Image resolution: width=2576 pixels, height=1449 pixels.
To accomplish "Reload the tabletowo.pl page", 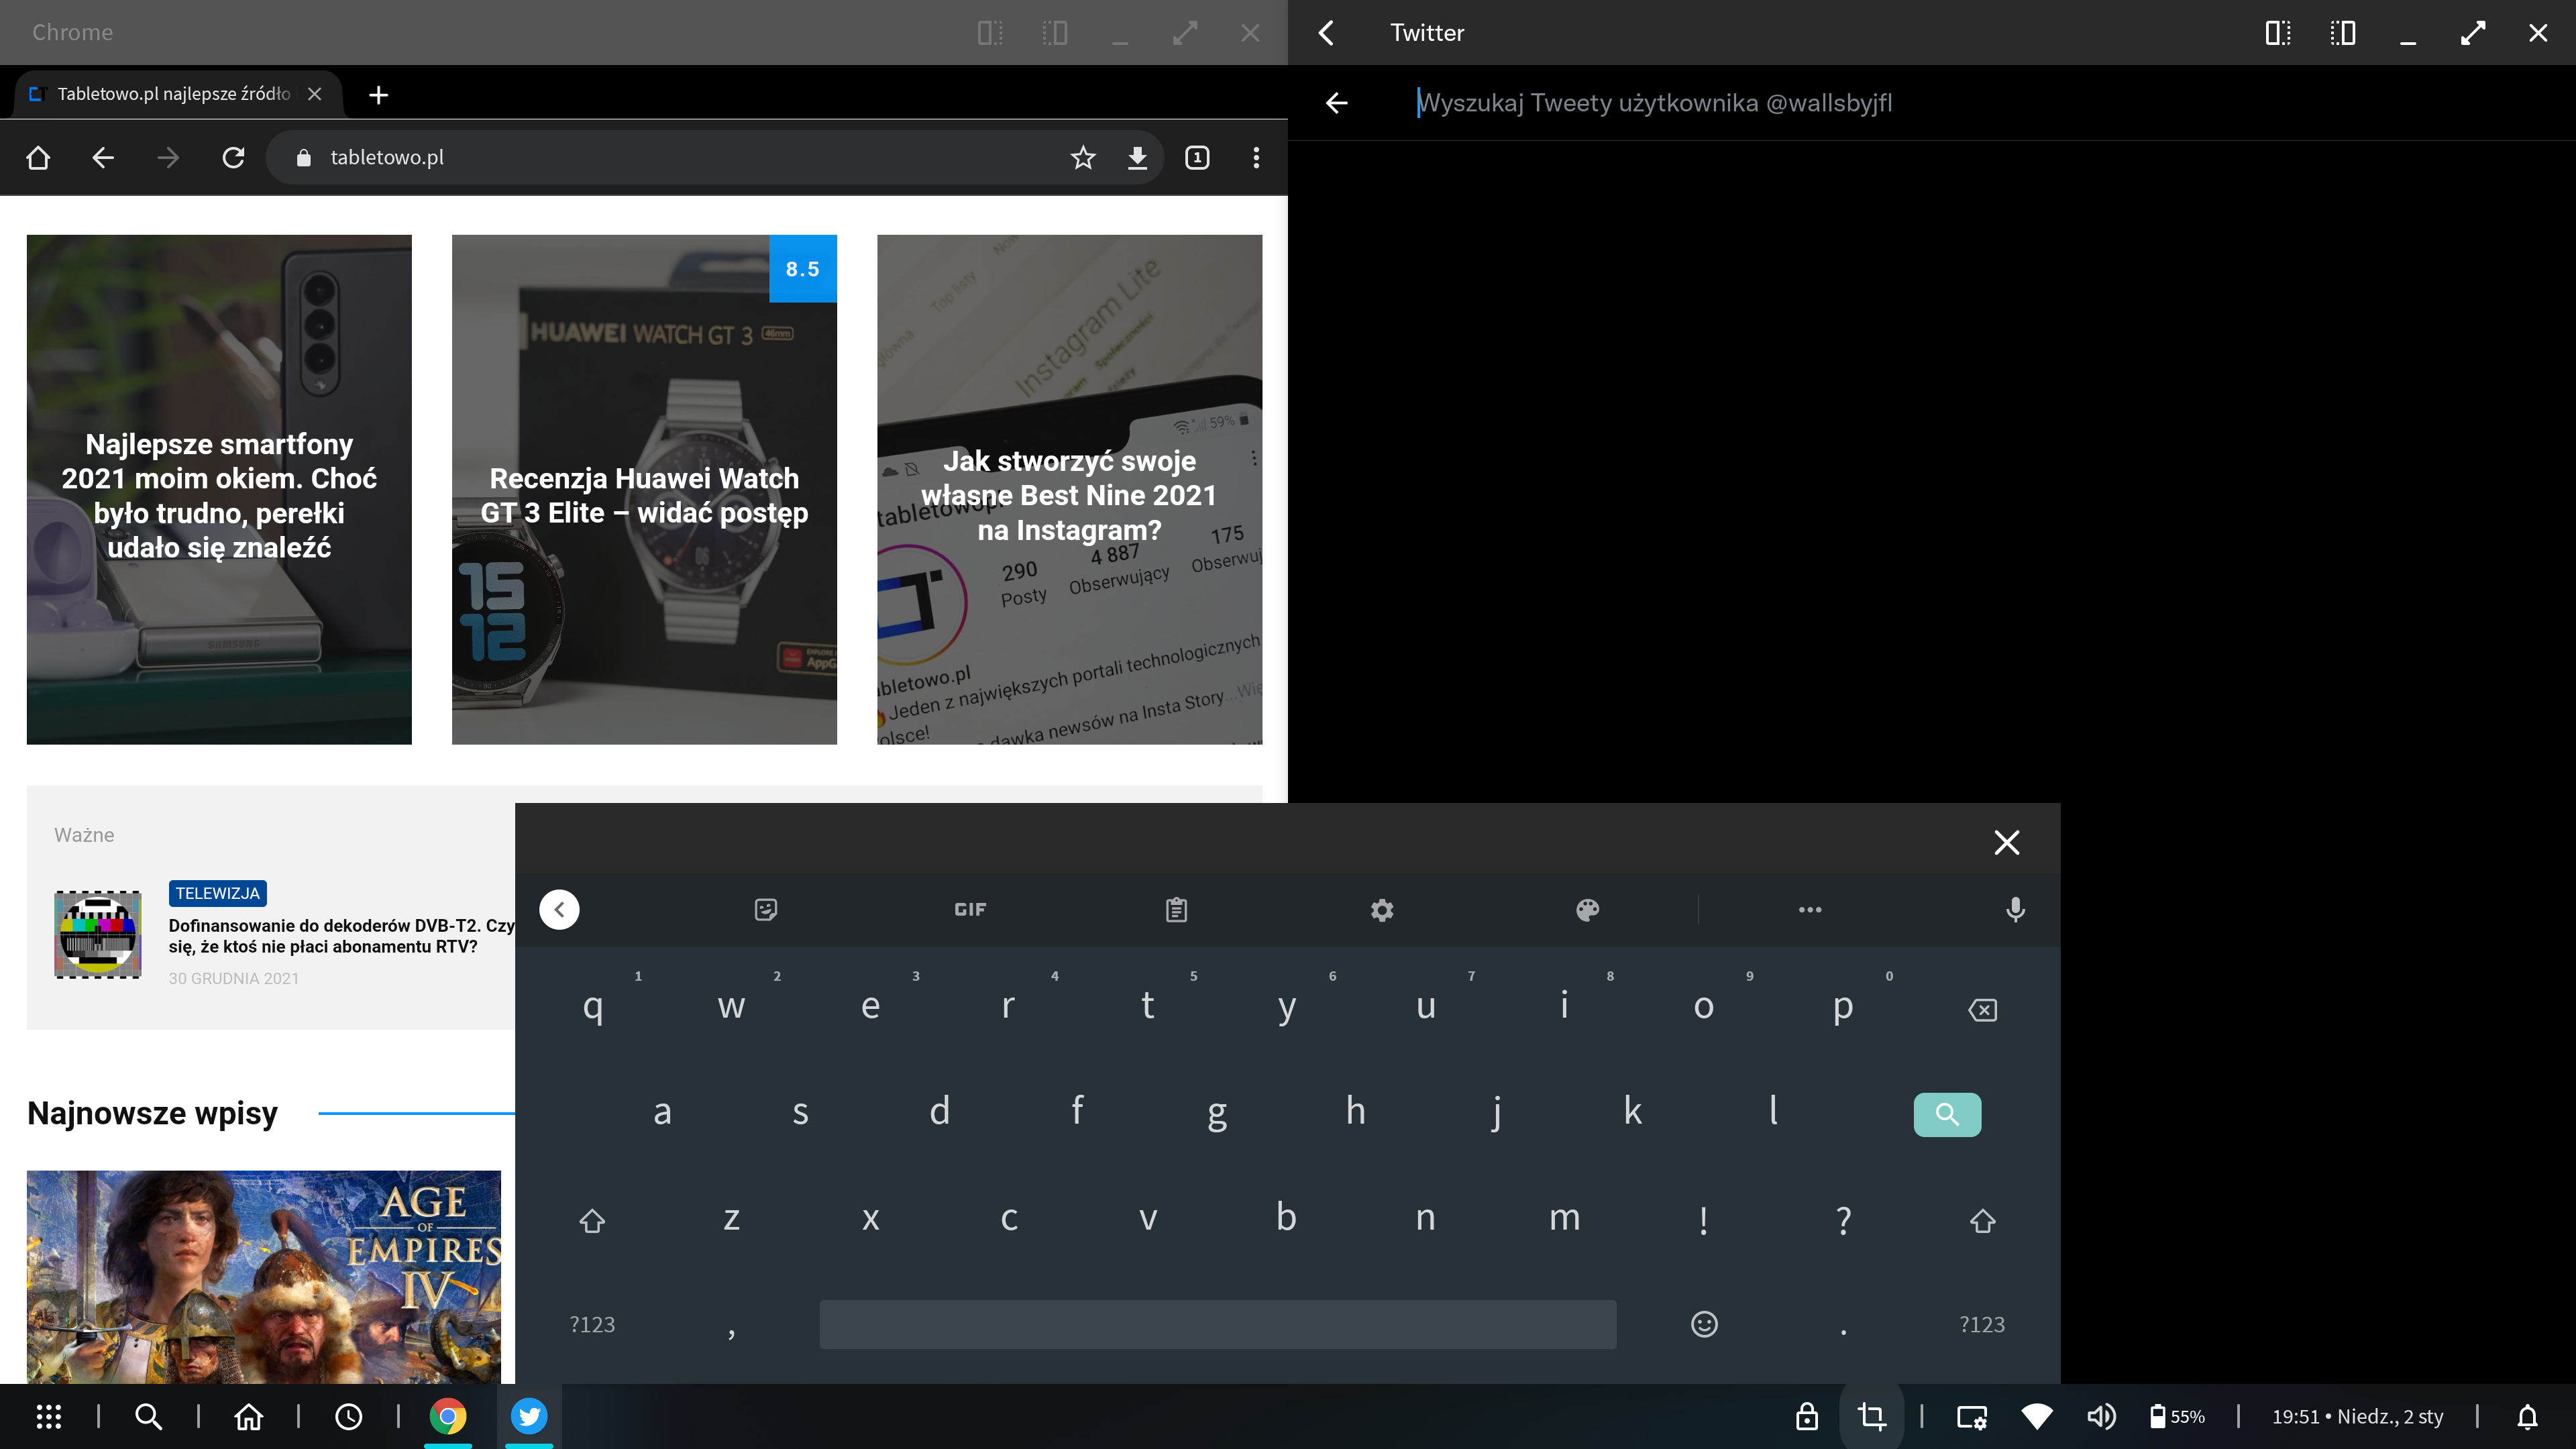I will [233, 157].
